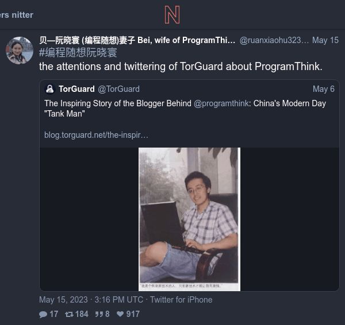Click the quoted tweet's Tank Man text
The width and height of the screenshot is (345, 325).
(x=64, y=114)
